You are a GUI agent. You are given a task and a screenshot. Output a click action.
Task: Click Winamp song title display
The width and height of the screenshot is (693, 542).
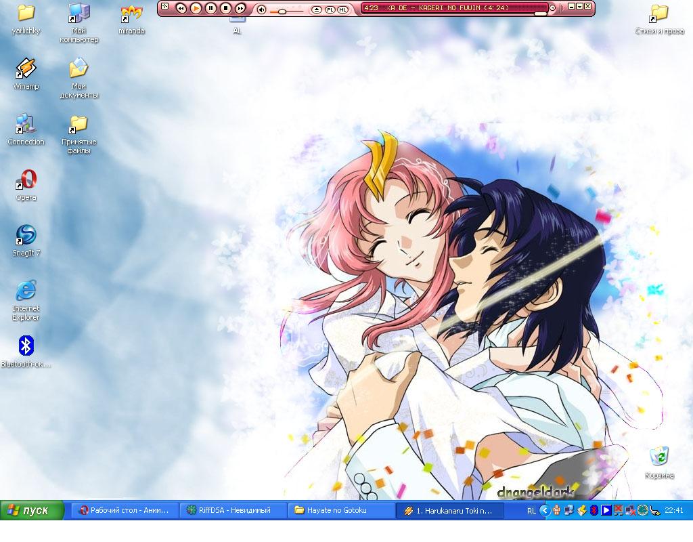point(448,7)
